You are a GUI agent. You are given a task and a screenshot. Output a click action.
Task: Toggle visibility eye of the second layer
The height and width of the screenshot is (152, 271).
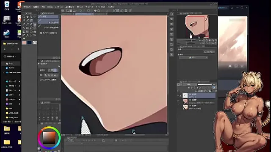pyautogui.click(x=178, y=101)
